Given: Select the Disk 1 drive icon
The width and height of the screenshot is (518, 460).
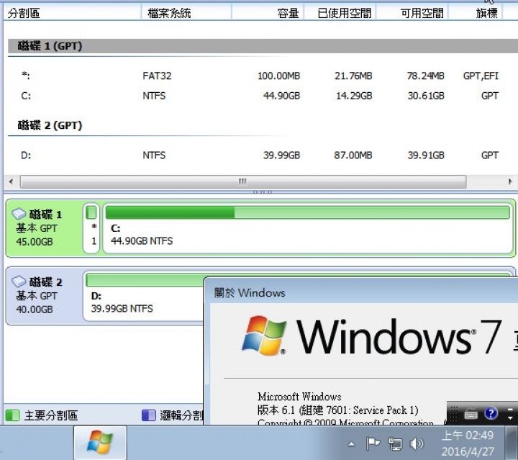Looking at the screenshot, I should click(x=19, y=214).
